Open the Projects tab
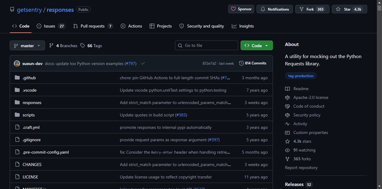The height and width of the screenshot is (189, 382). [160, 26]
